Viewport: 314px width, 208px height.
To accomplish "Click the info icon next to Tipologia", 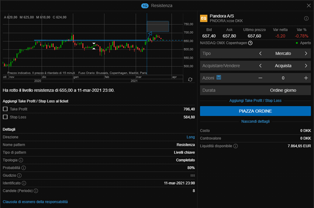I will (21, 160).
